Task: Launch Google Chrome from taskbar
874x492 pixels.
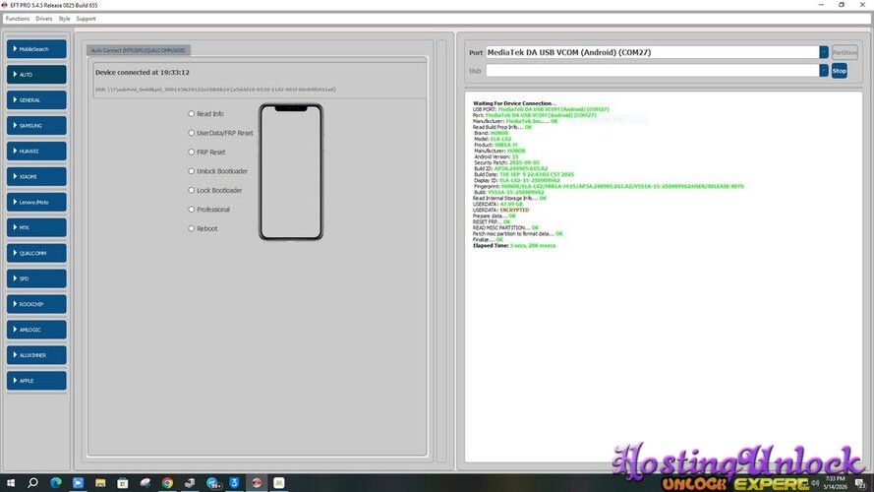Action: [167, 482]
